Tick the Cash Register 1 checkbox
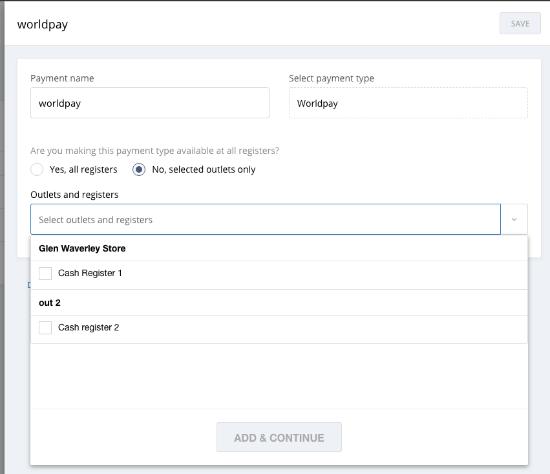The height and width of the screenshot is (474, 550). point(45,274)
